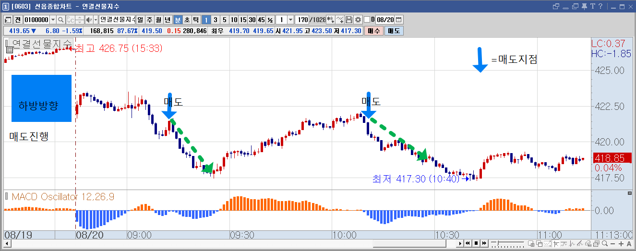The image size is (636, 251).
Task: Select the 초 second period toggle
Action: [186, 20]
